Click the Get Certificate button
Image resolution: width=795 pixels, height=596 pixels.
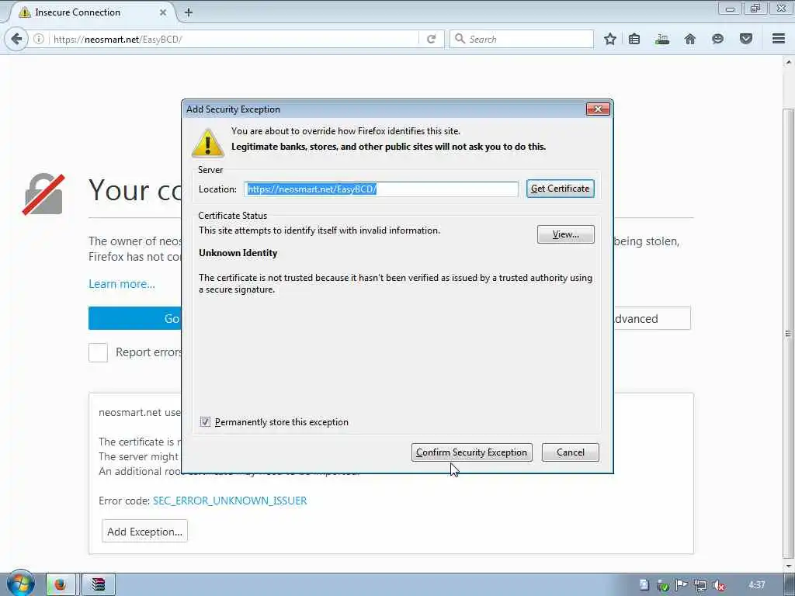coord(561,189)
